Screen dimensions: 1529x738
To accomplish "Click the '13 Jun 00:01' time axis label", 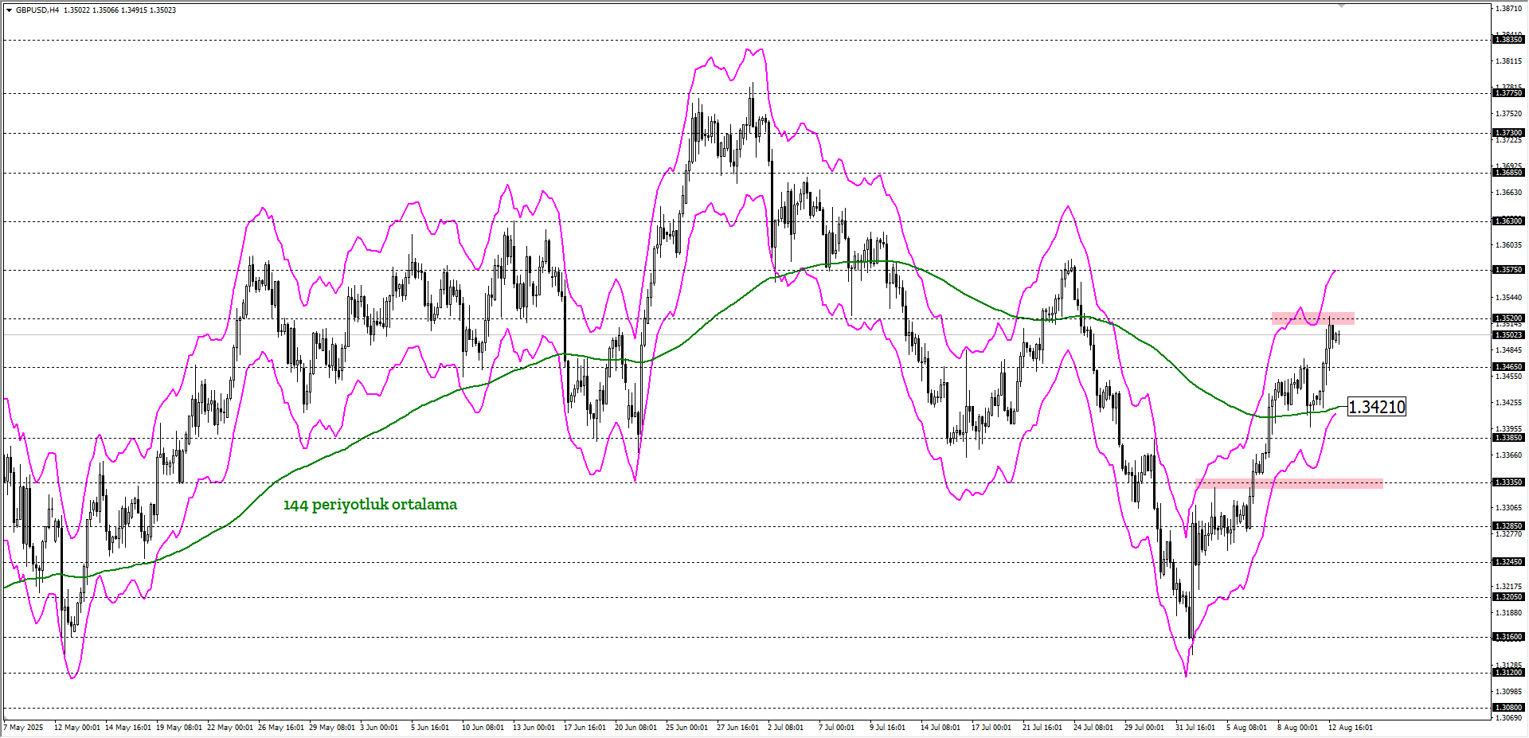I will tap(534, 728).
